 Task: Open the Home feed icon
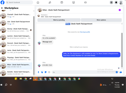pos(38,3)
